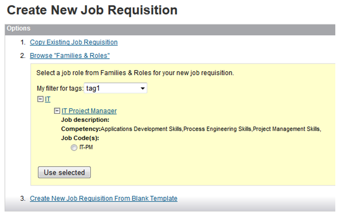Click the tag1 value in filter box
The height and width of the screenshot is (216, 338).
coord(93,88)
